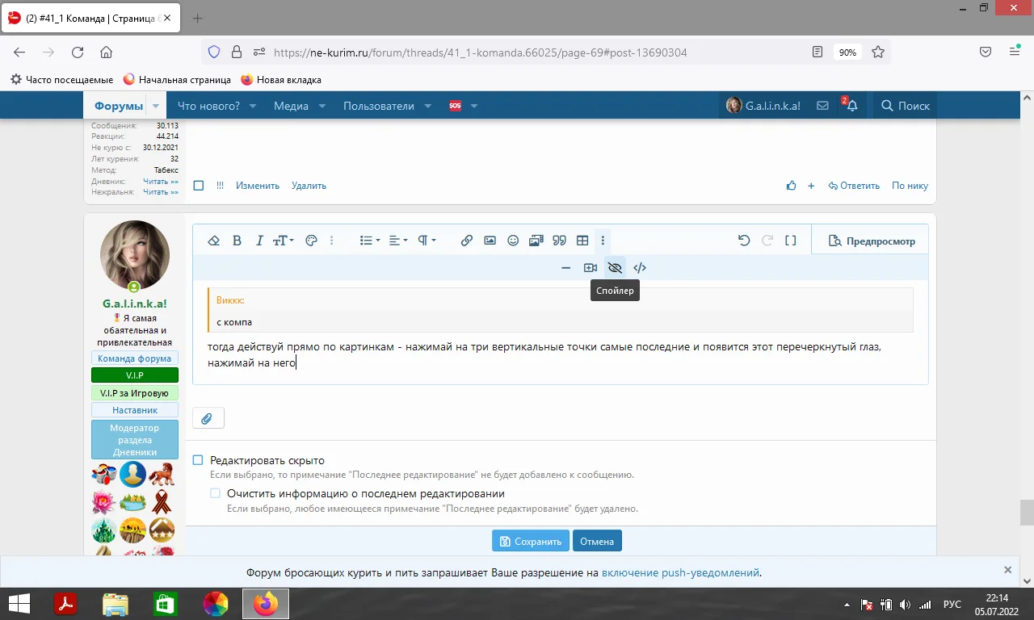
Task: Open the text color palette
Action: pyautogui.click(x=311, y=241)
